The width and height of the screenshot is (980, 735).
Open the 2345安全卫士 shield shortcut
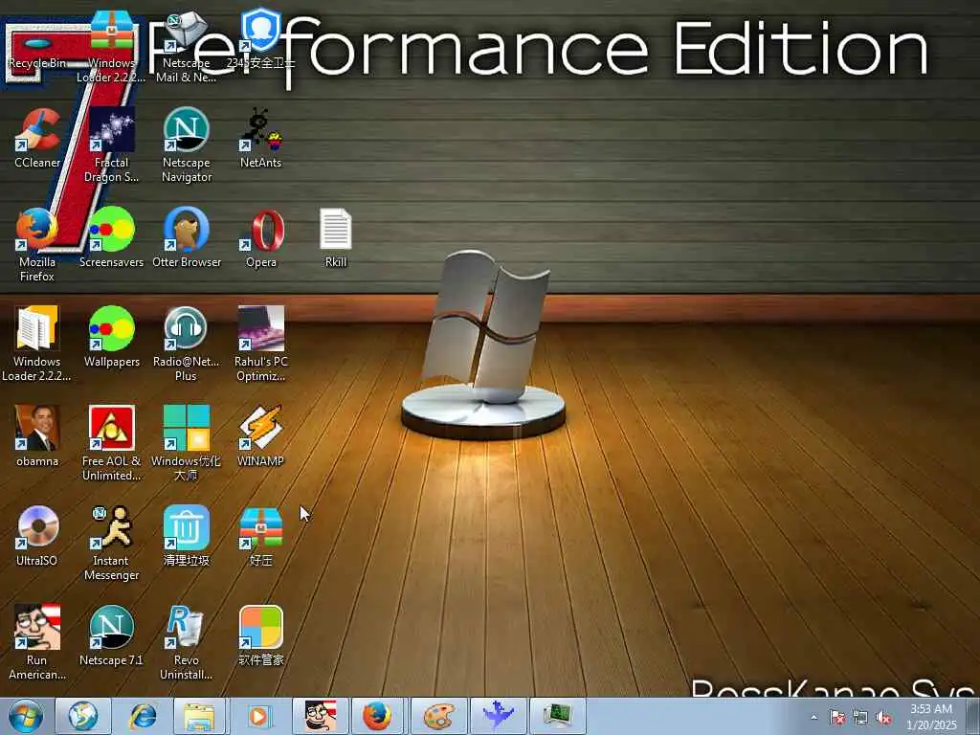click(260, 38)
